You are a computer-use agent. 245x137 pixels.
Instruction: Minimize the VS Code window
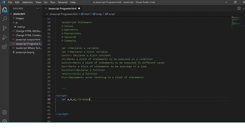point(226,2)
